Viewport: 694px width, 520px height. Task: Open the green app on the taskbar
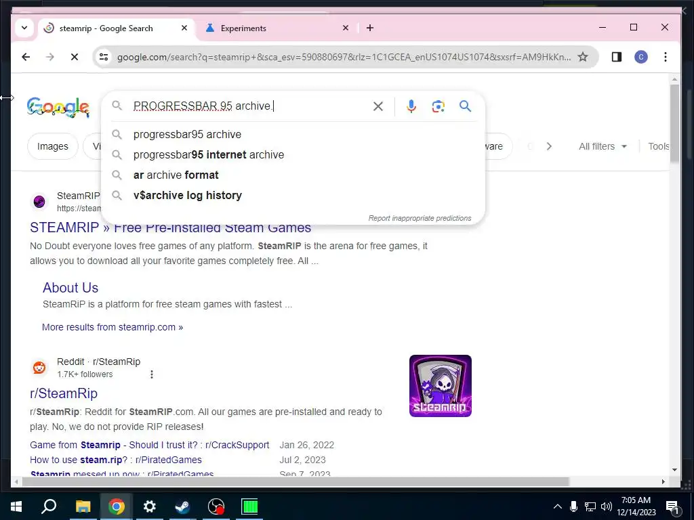click(249, 506)
